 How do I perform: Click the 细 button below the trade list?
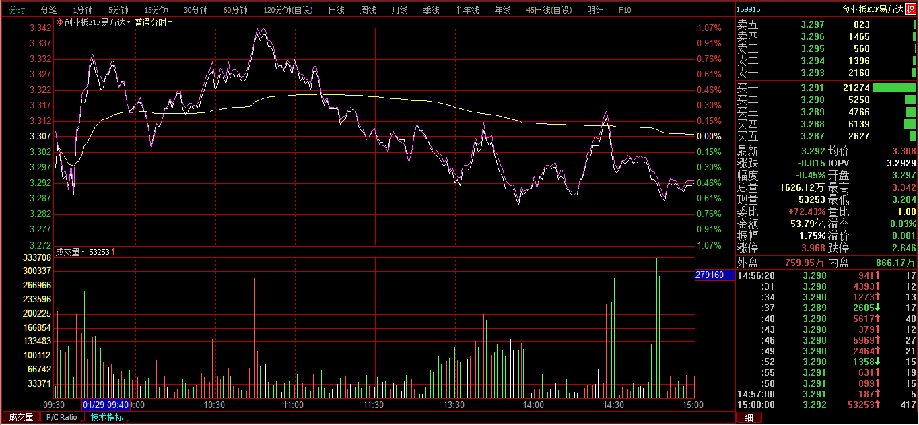pos(749,418)
